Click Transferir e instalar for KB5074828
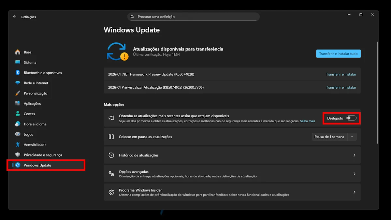Image resolution: width=391 pixels, height=220 pixels. [341, 74]
